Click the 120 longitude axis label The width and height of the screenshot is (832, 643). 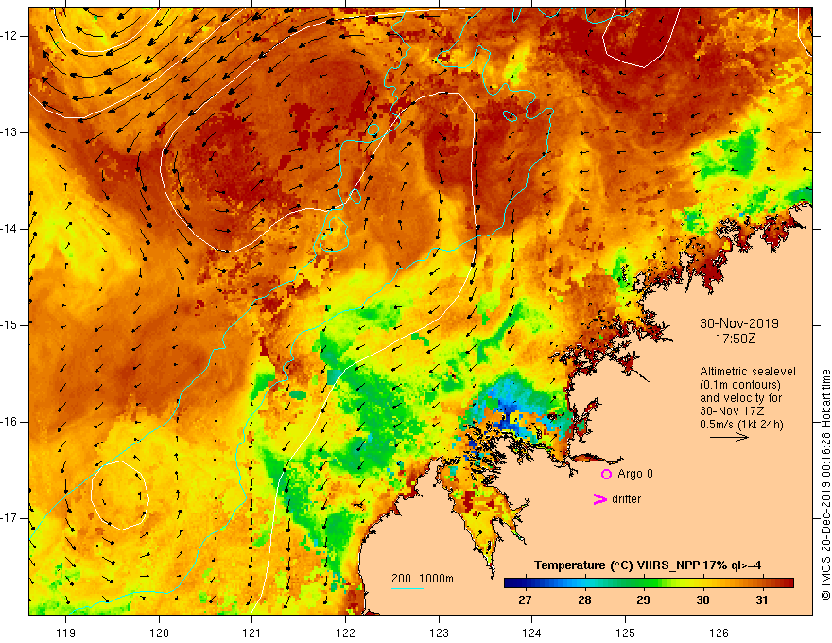[159, 633]
